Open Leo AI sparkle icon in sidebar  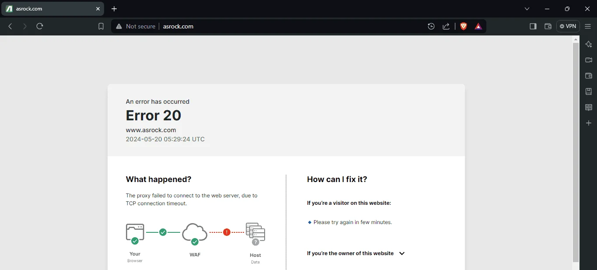pos(589,44)
